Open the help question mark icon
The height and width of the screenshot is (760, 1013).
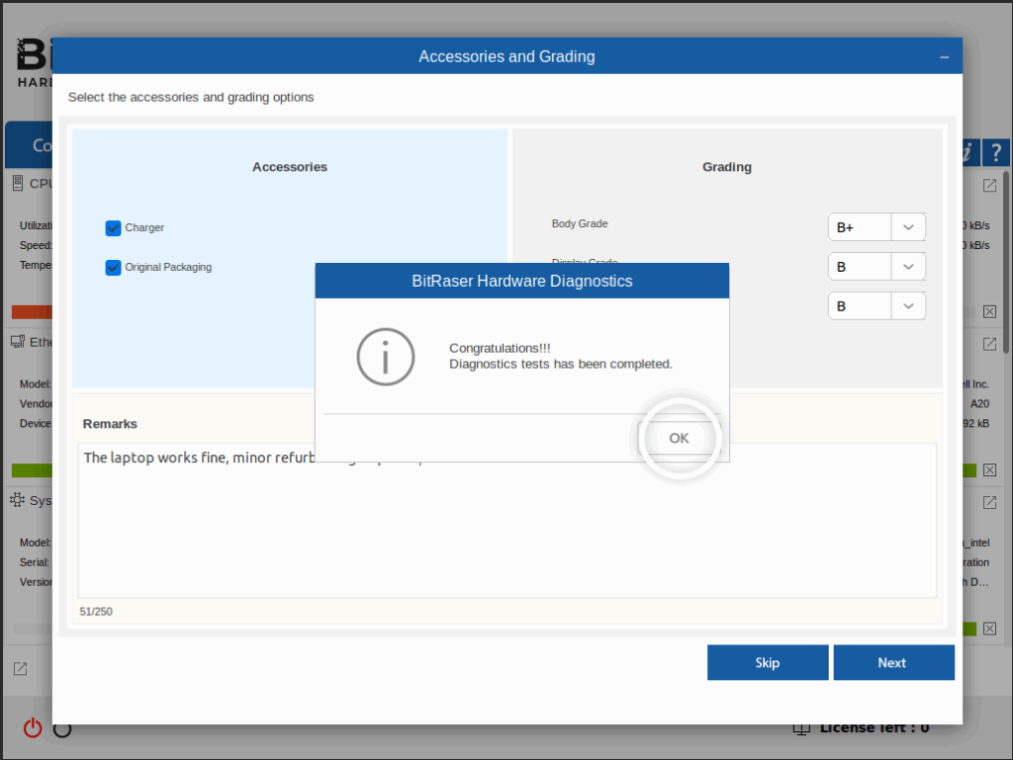(996, 153)
